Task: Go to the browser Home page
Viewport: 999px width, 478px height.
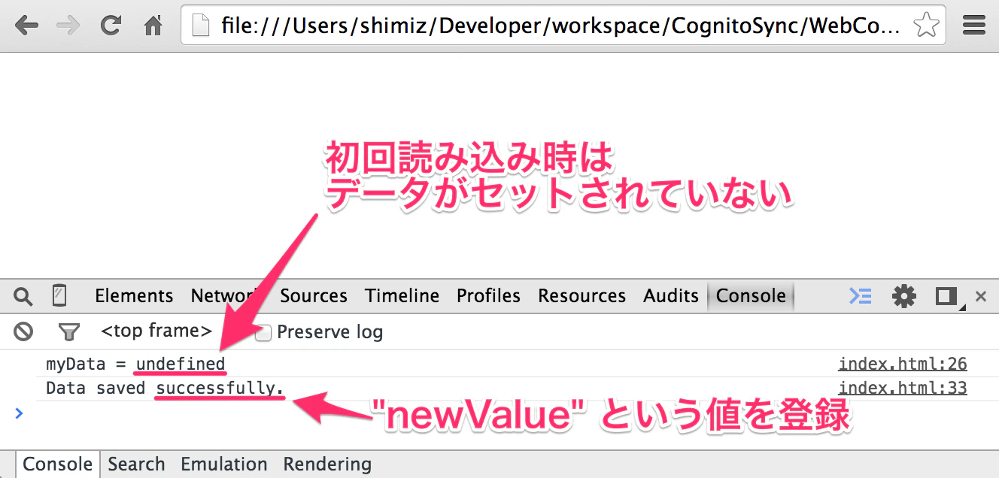Action: point(153,27)
